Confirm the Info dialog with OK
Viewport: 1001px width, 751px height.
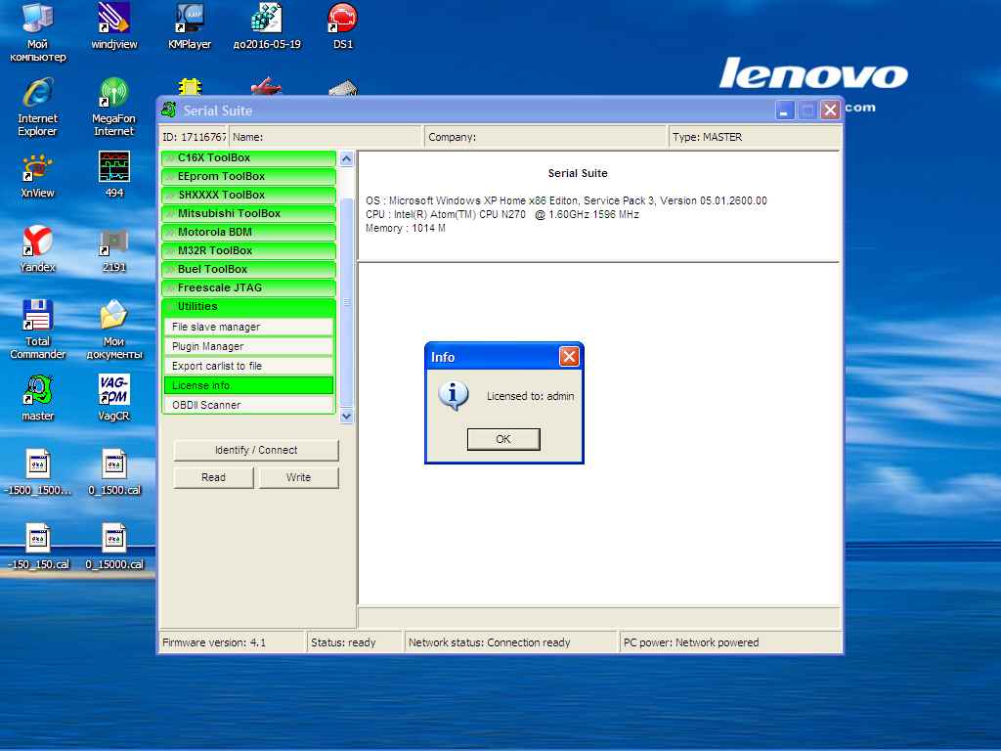click(503, 439)
